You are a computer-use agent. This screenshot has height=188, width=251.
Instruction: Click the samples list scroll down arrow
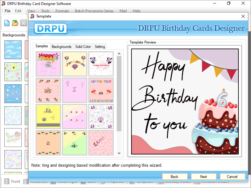coord(119,153)
